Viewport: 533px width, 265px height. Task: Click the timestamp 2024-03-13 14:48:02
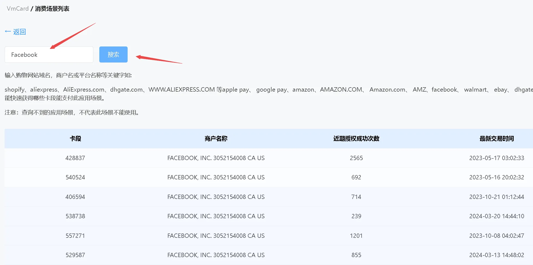pyautogui.click(x=497, y=255)
